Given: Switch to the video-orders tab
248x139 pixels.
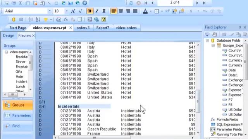Looking at the screenshot, I should pos(126,28).
